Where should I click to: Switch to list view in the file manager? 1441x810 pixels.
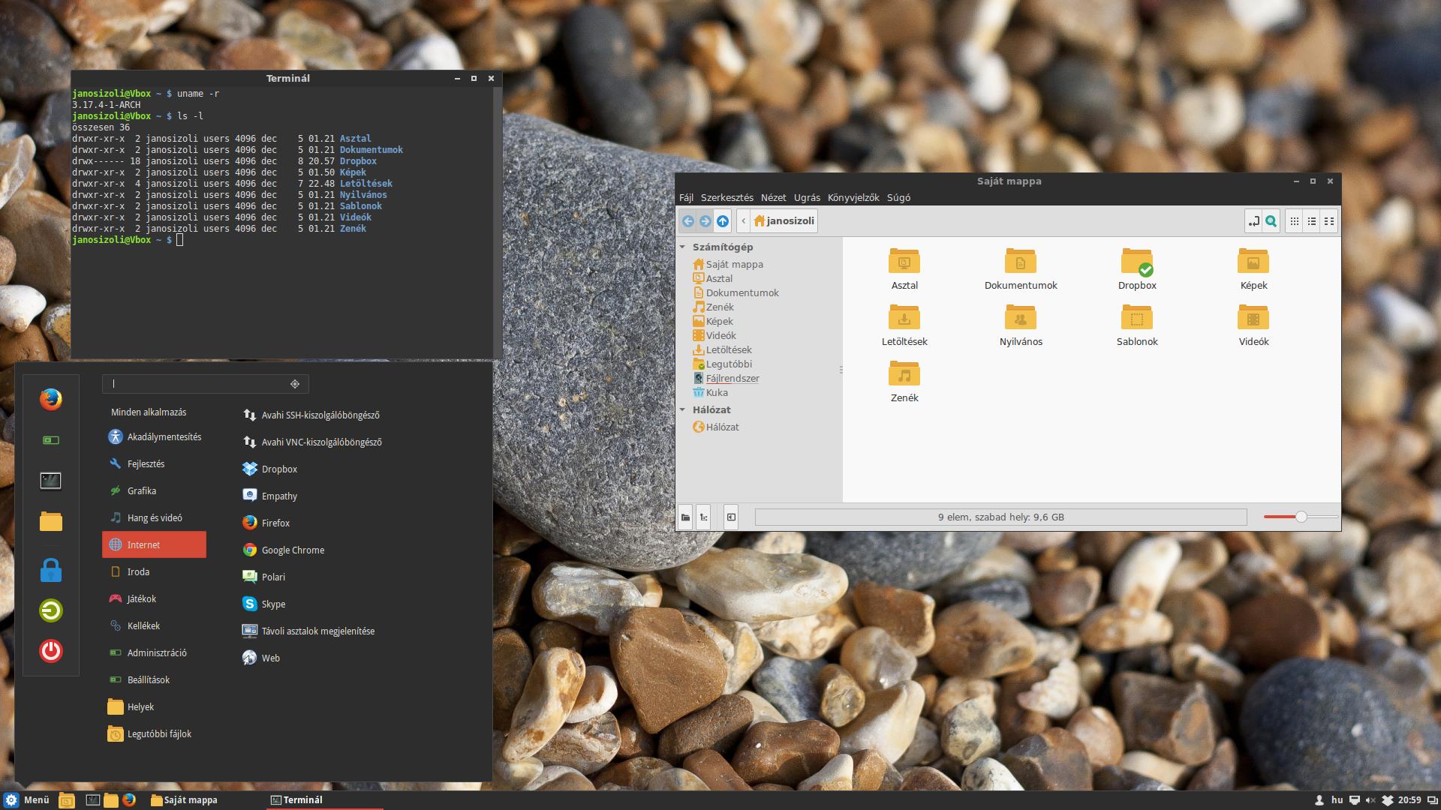coord(1311,221)
